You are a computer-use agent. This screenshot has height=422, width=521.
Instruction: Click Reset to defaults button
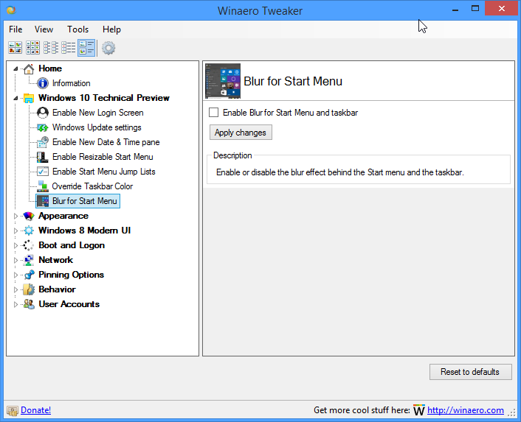[x=470, y=372]
